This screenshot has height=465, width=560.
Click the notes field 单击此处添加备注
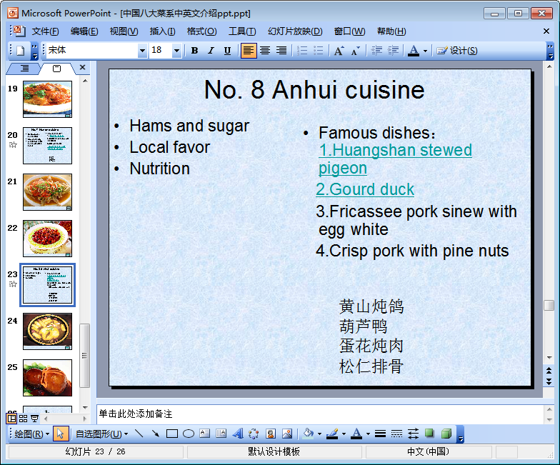click(320, 414)
